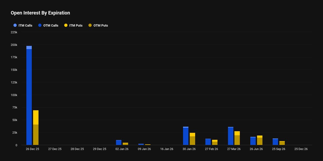Screen dimensions: 323x161
Task: Click the 16 Jan 26 axis label
Action: tap(167, 149)
